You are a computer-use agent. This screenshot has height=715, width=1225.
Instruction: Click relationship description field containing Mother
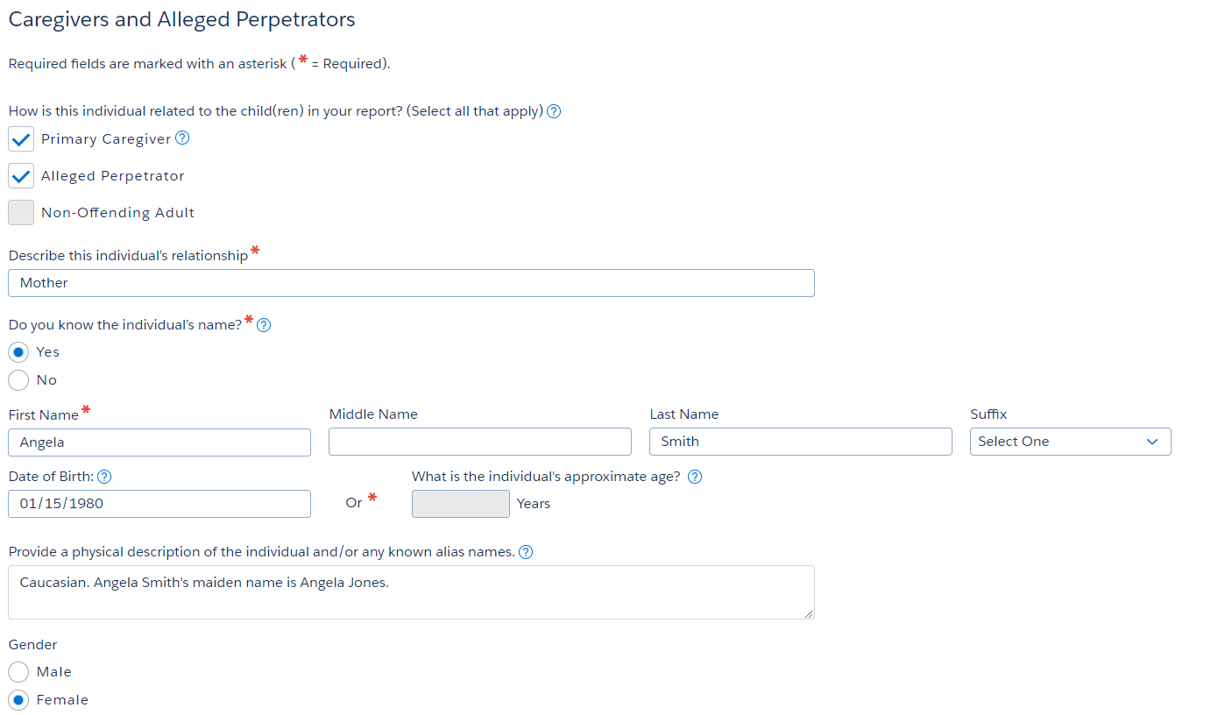coord(411,283)
